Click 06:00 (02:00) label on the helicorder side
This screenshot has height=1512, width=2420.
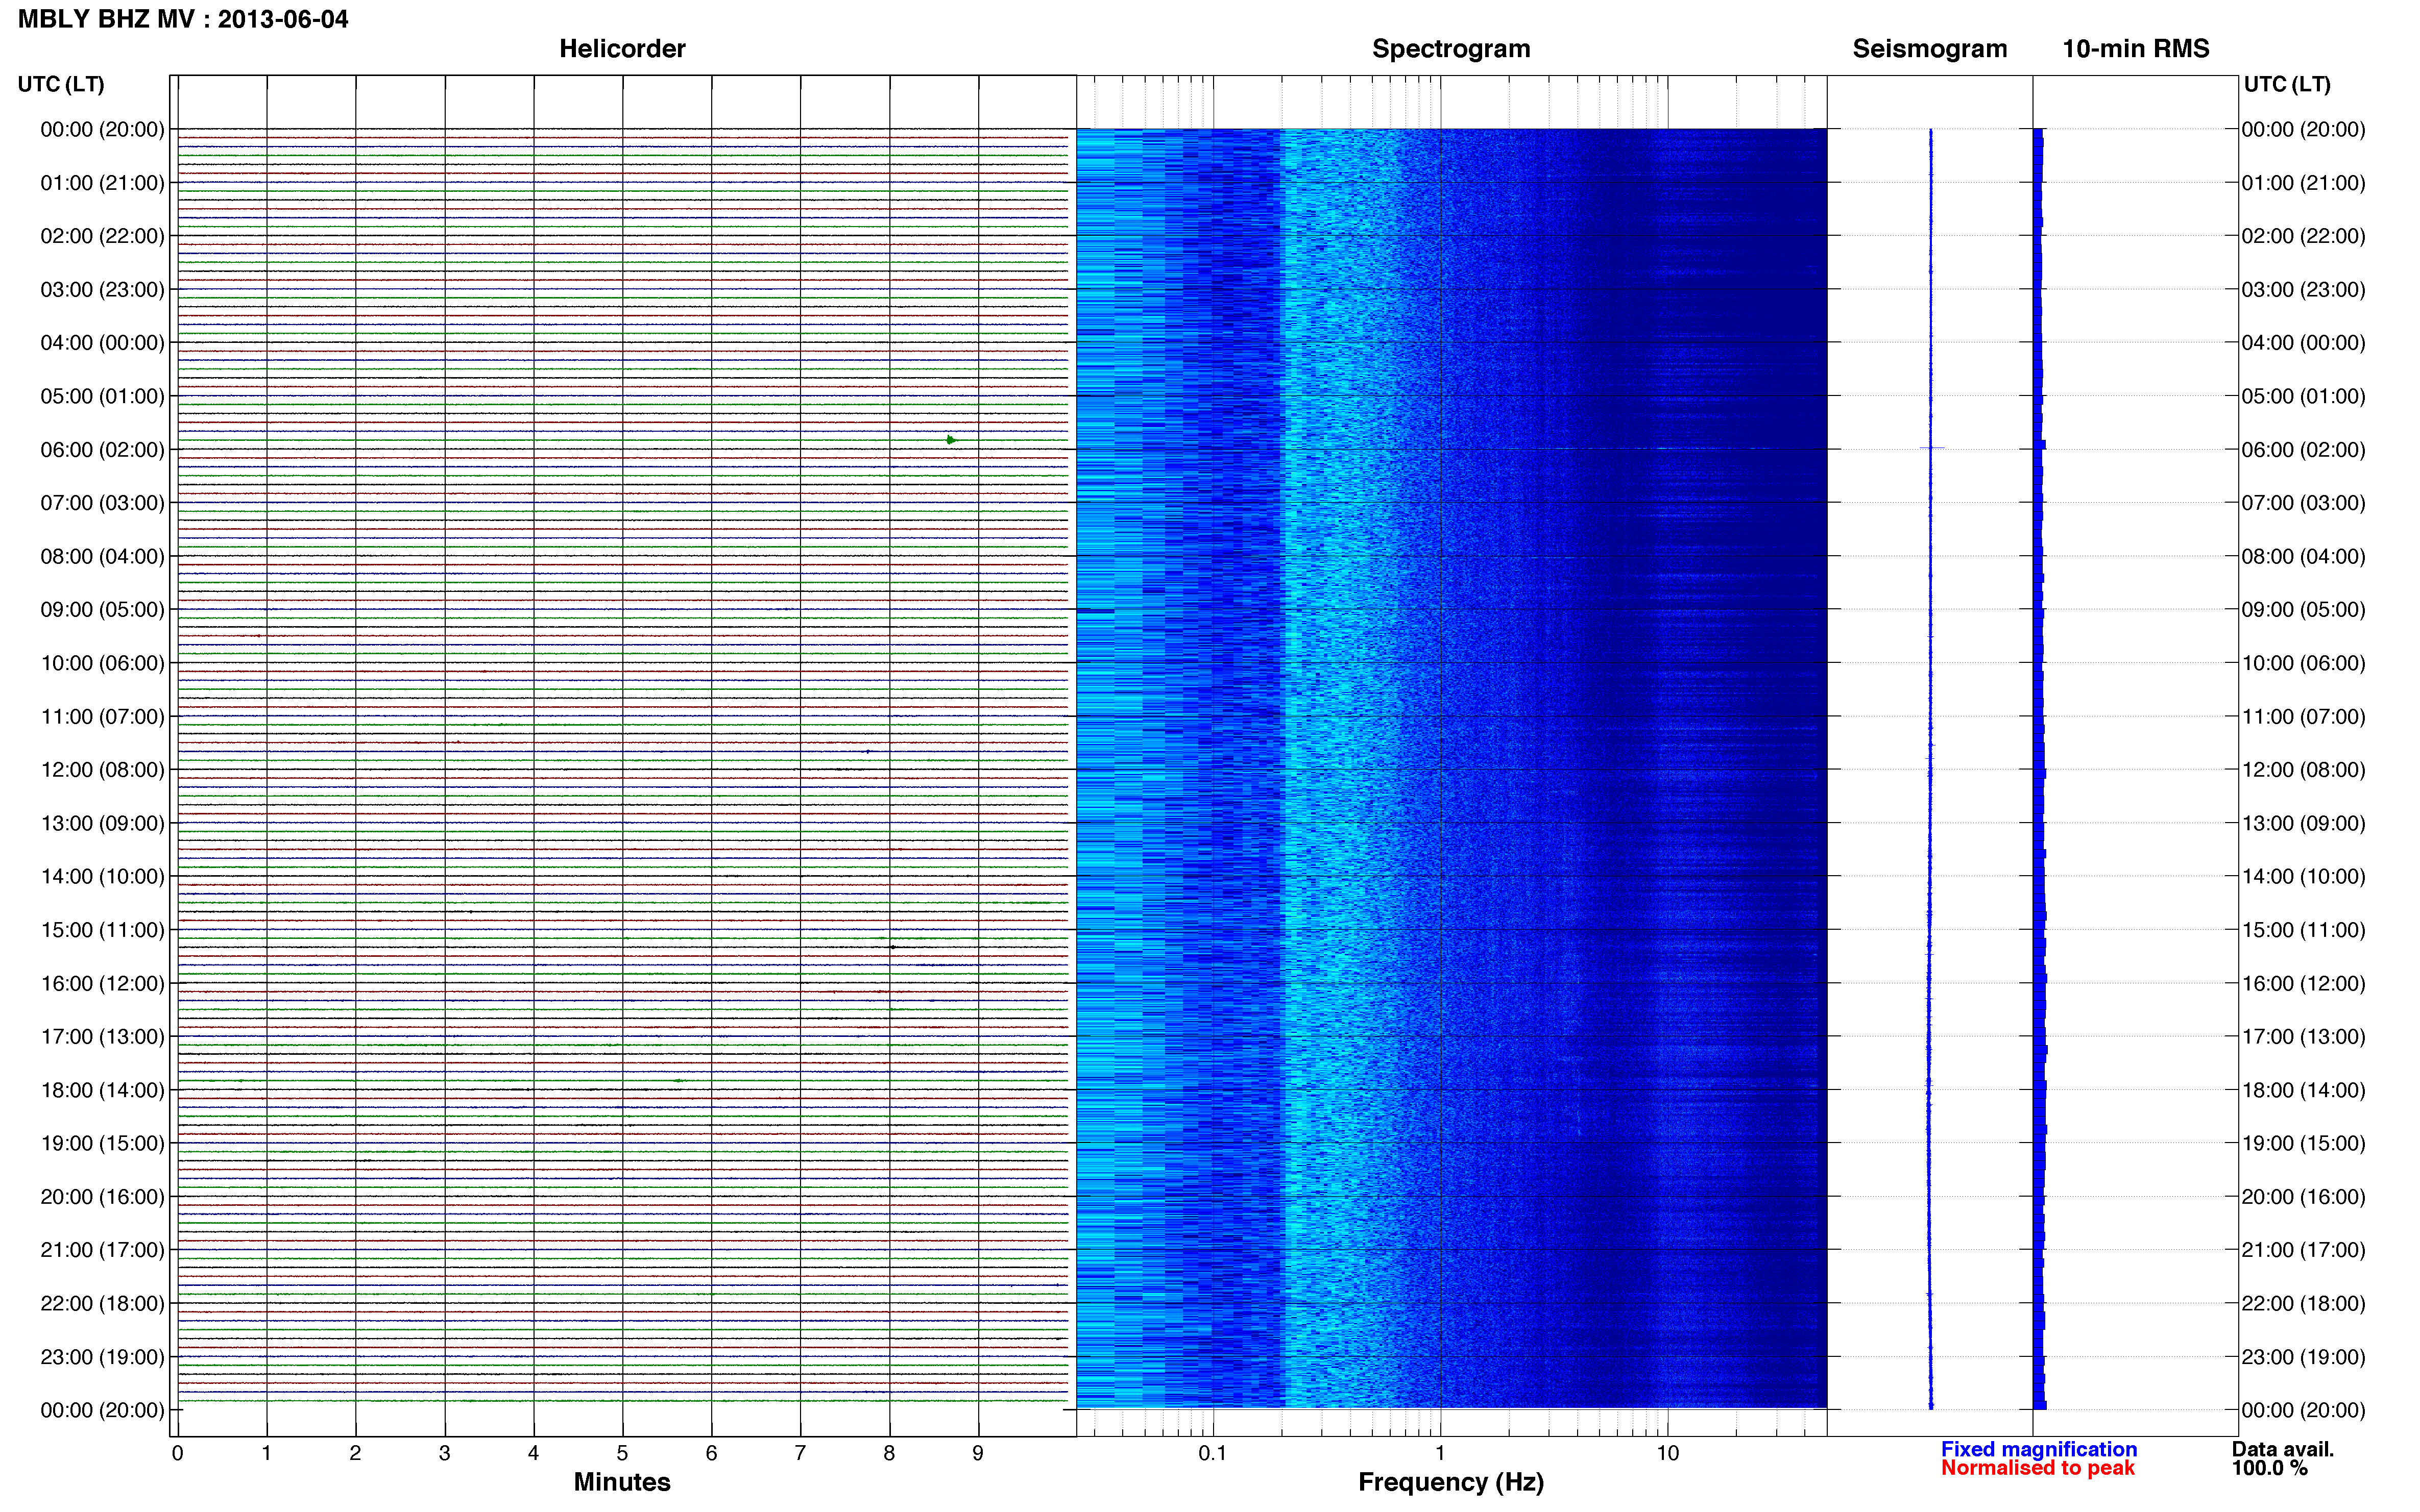102,450
